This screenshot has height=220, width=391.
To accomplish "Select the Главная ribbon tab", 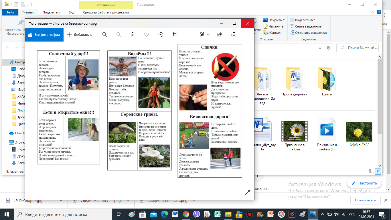I will (28, 12).
